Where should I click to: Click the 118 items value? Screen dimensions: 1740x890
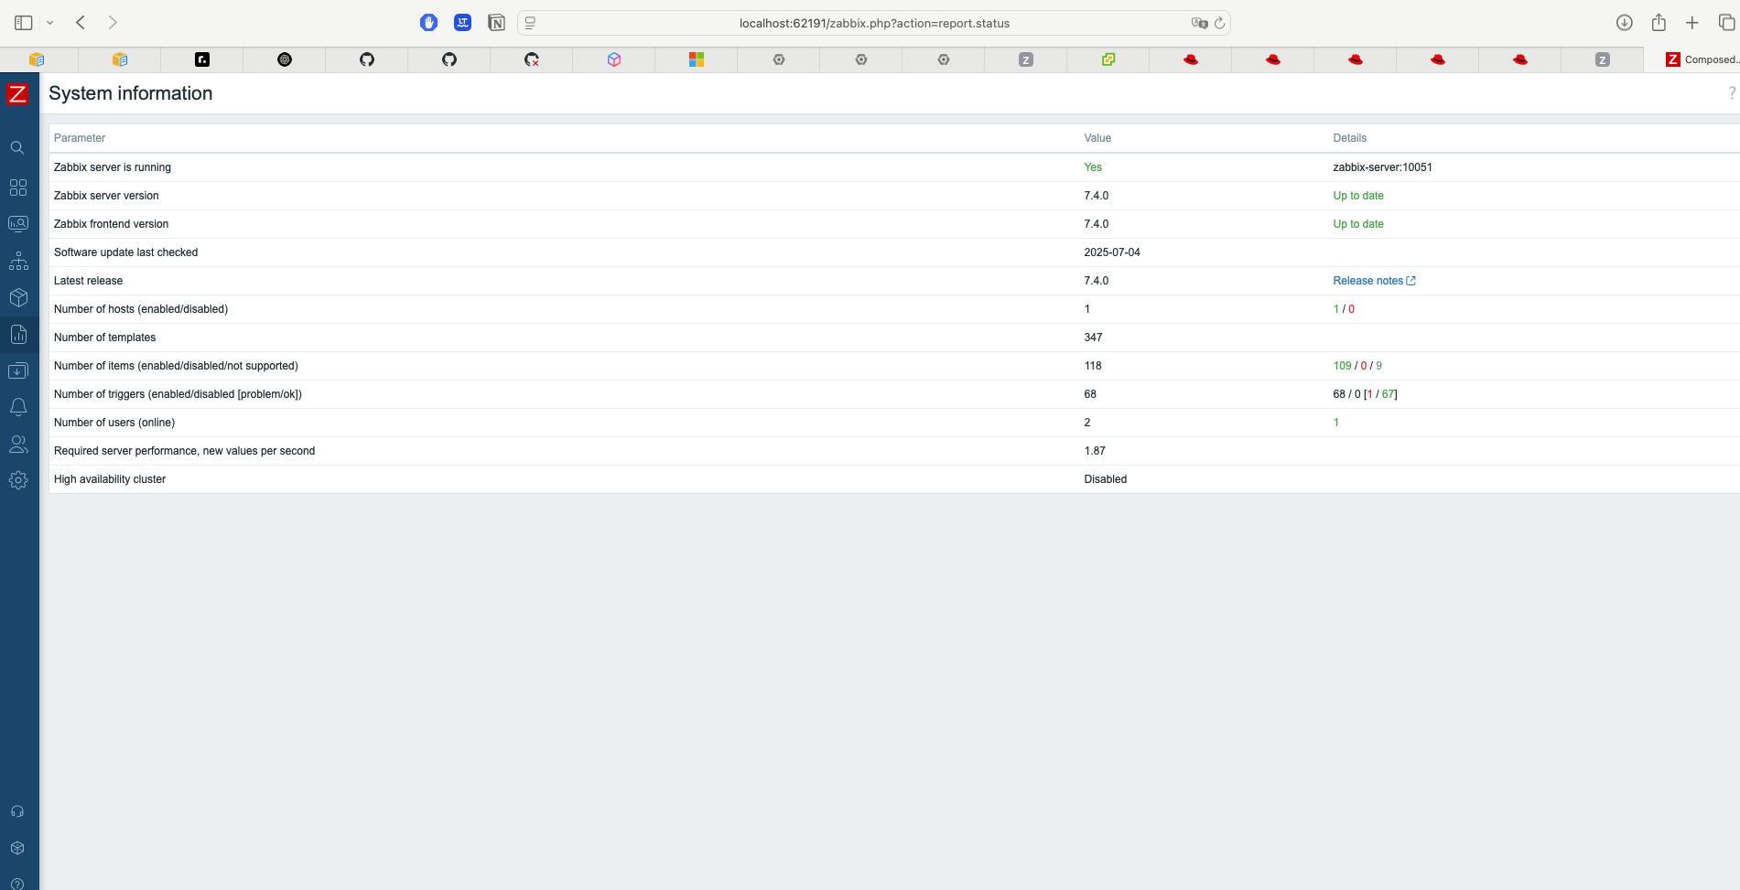tap(1093, 366)
